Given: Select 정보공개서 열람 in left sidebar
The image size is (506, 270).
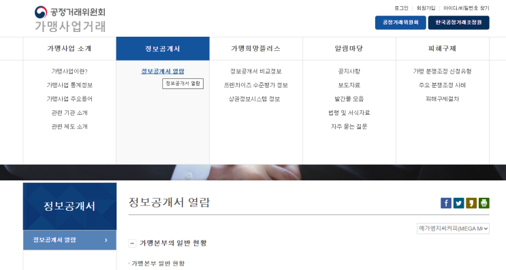Looking at the screenshot, I should pos(69,240).
